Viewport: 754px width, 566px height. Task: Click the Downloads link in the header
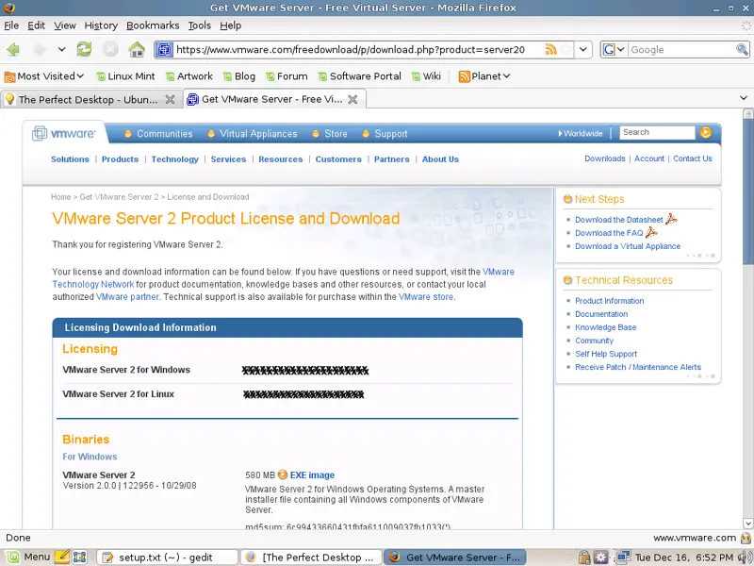pos(604,158)
